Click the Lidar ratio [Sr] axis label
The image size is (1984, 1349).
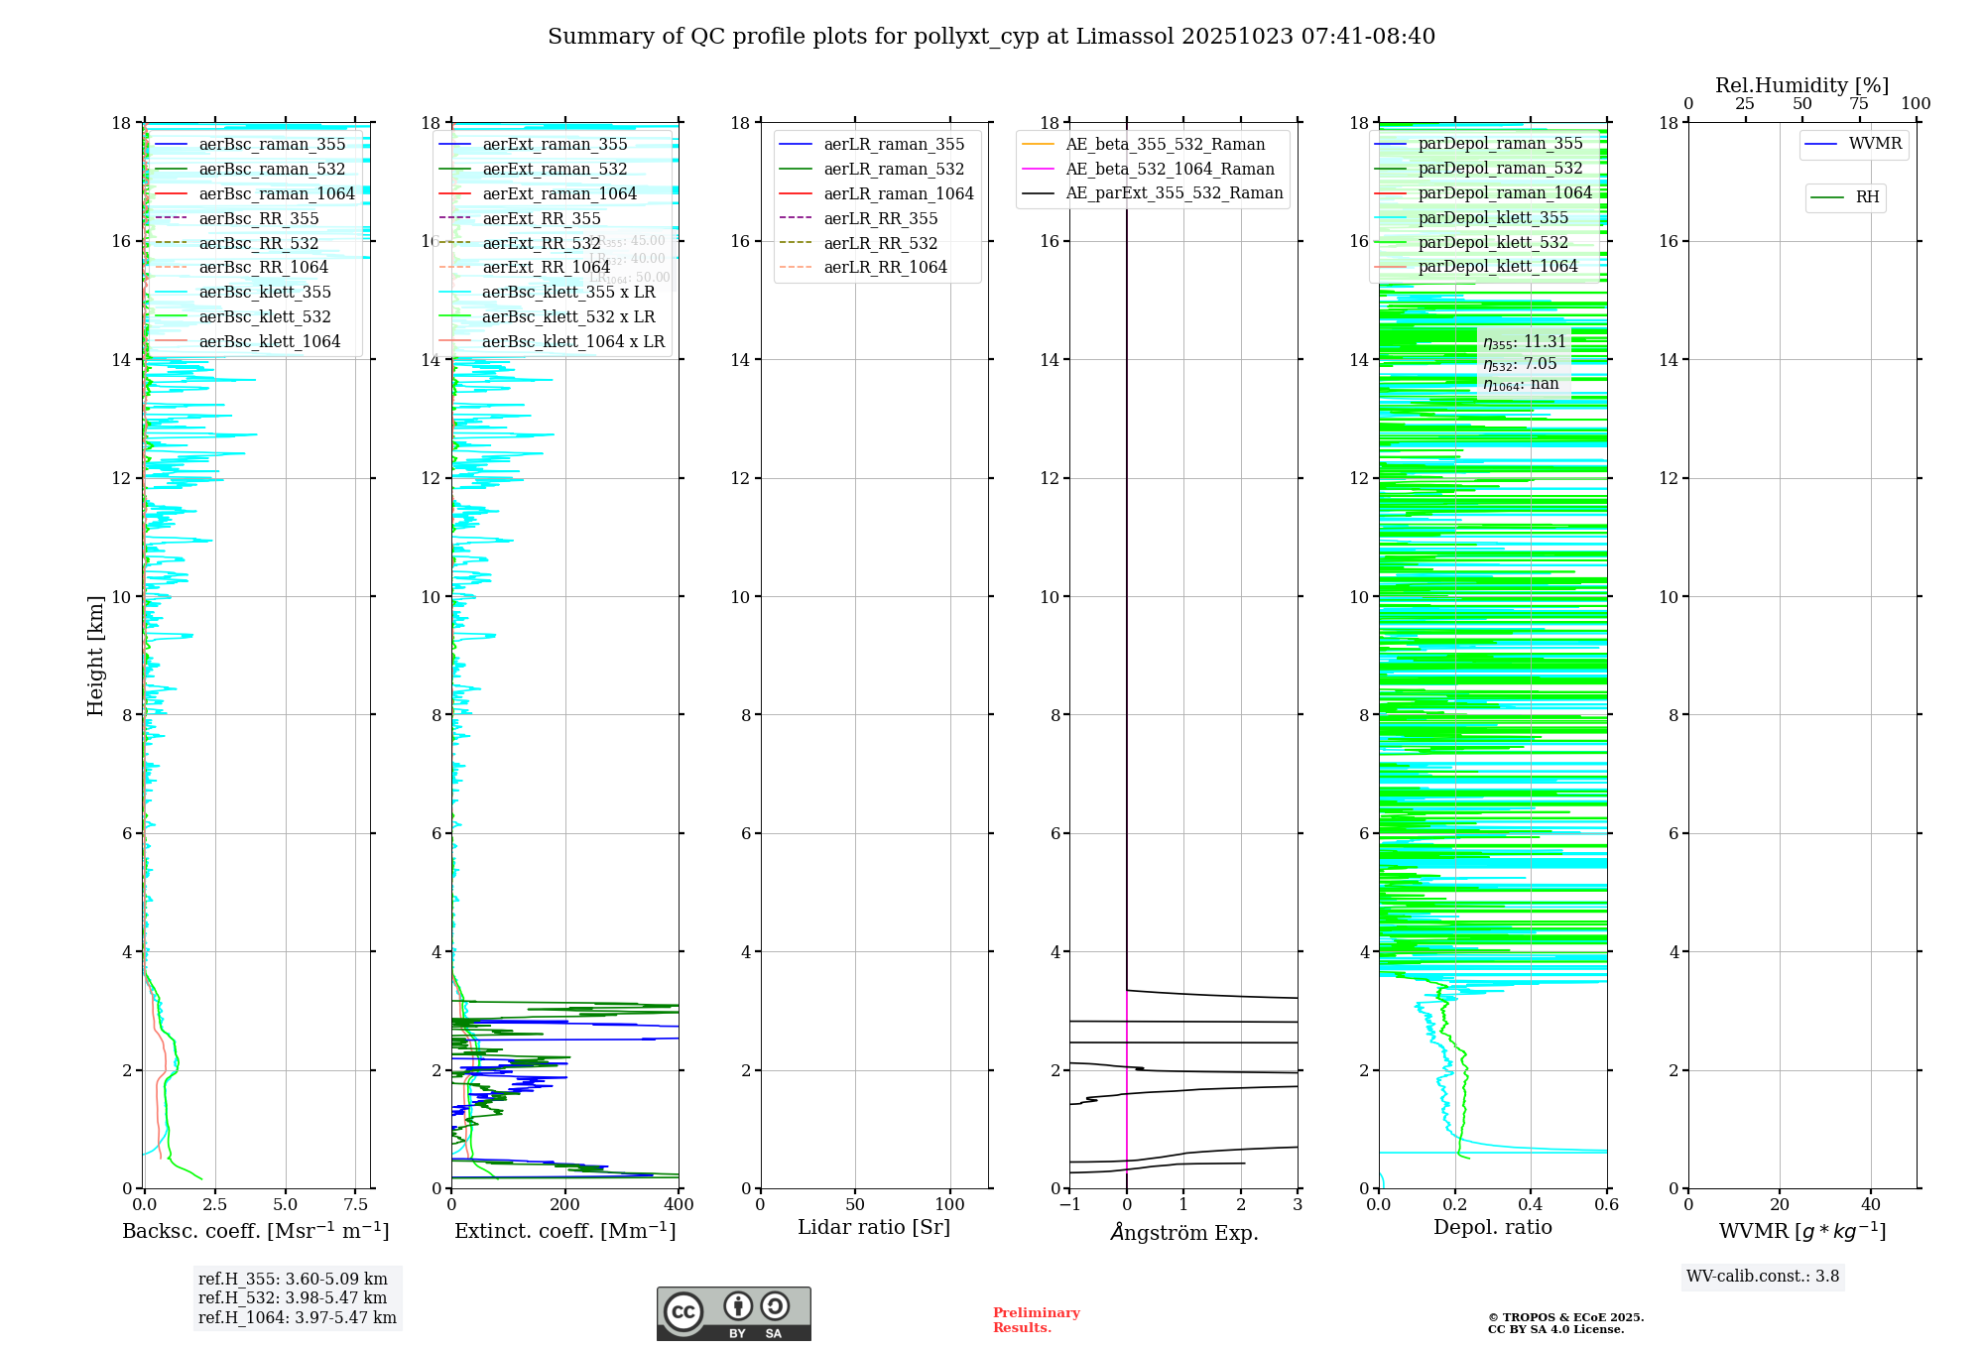pos(873,1228)
